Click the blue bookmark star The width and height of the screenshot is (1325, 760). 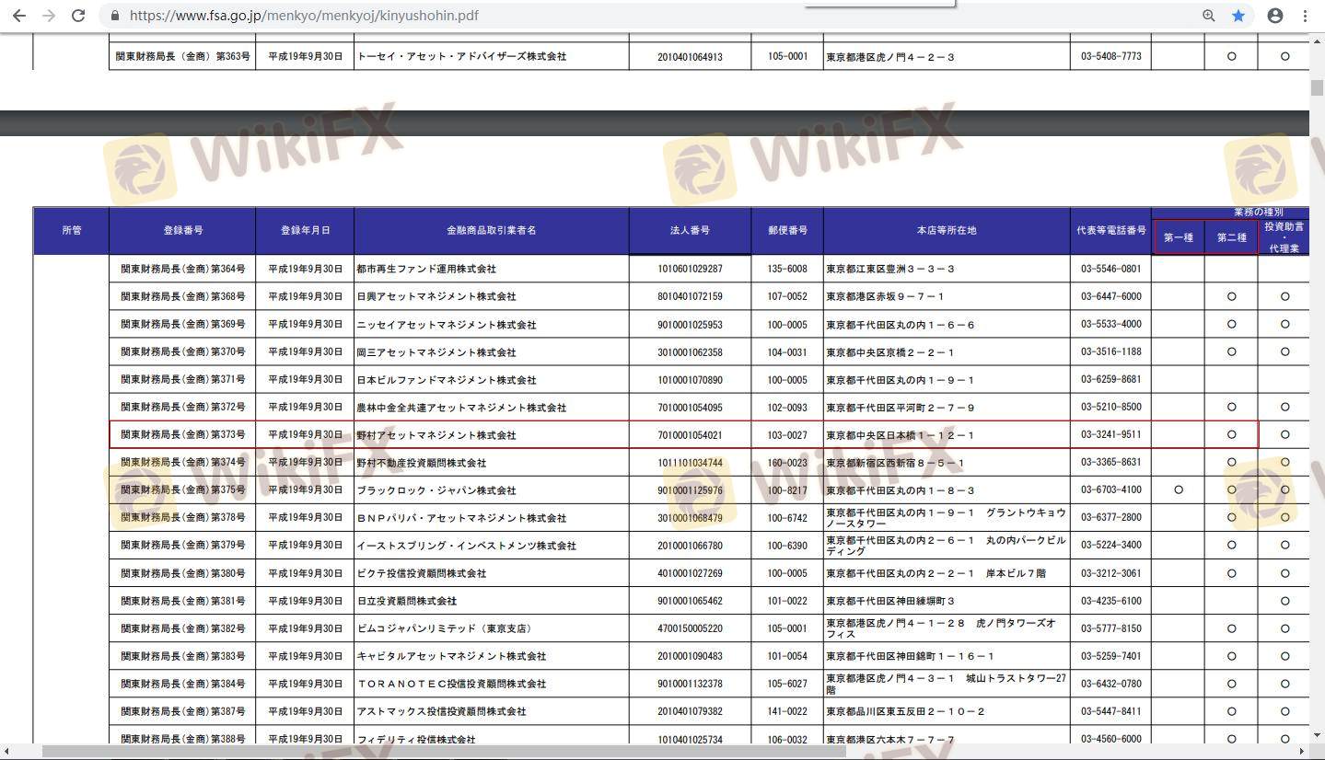coord(1238,16)
